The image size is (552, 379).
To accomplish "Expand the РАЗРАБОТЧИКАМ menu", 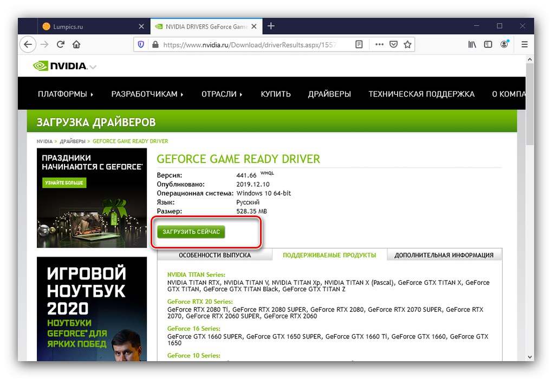I will (x=147, y=94).
